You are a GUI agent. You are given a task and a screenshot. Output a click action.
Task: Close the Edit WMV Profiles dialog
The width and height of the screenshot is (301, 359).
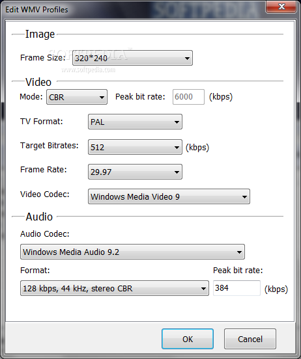click(281, 7)
